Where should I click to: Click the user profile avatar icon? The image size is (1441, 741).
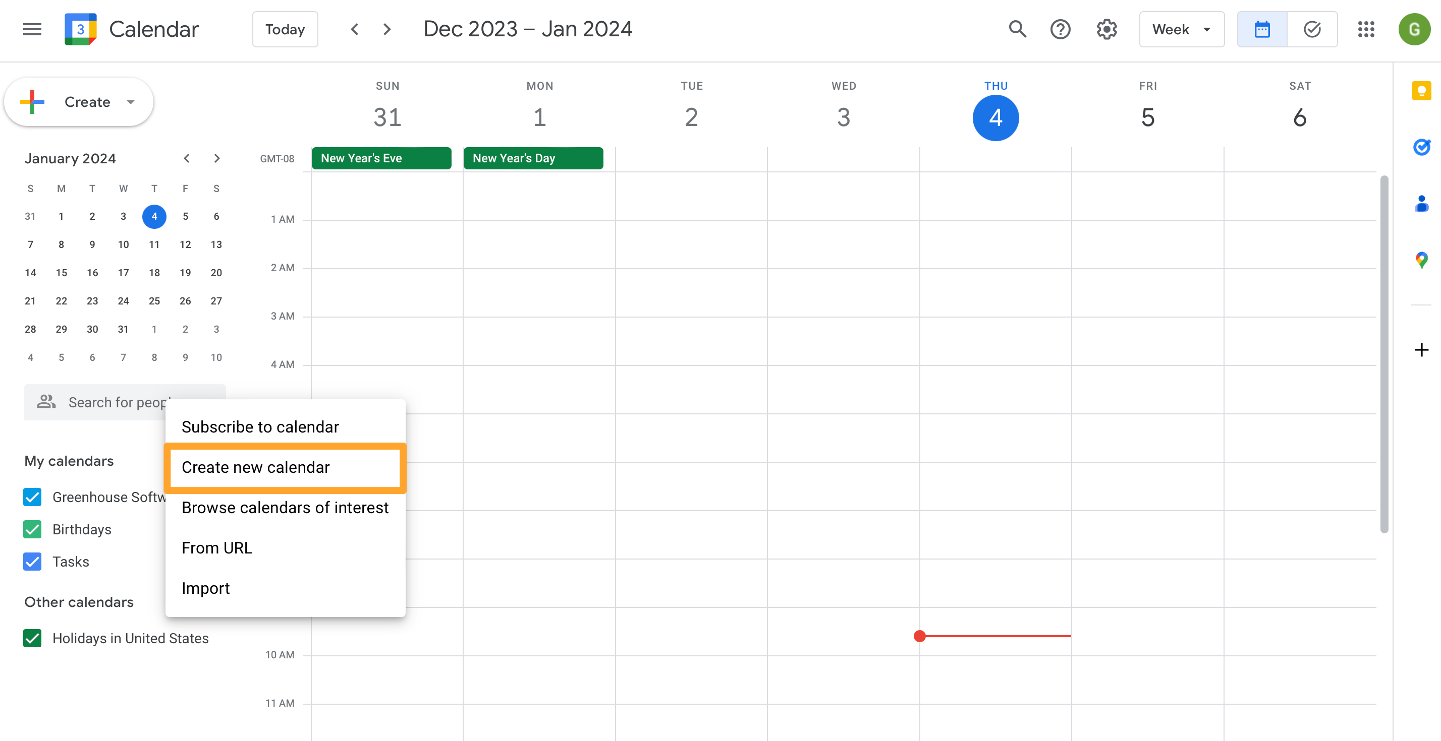click(1415, 28)
